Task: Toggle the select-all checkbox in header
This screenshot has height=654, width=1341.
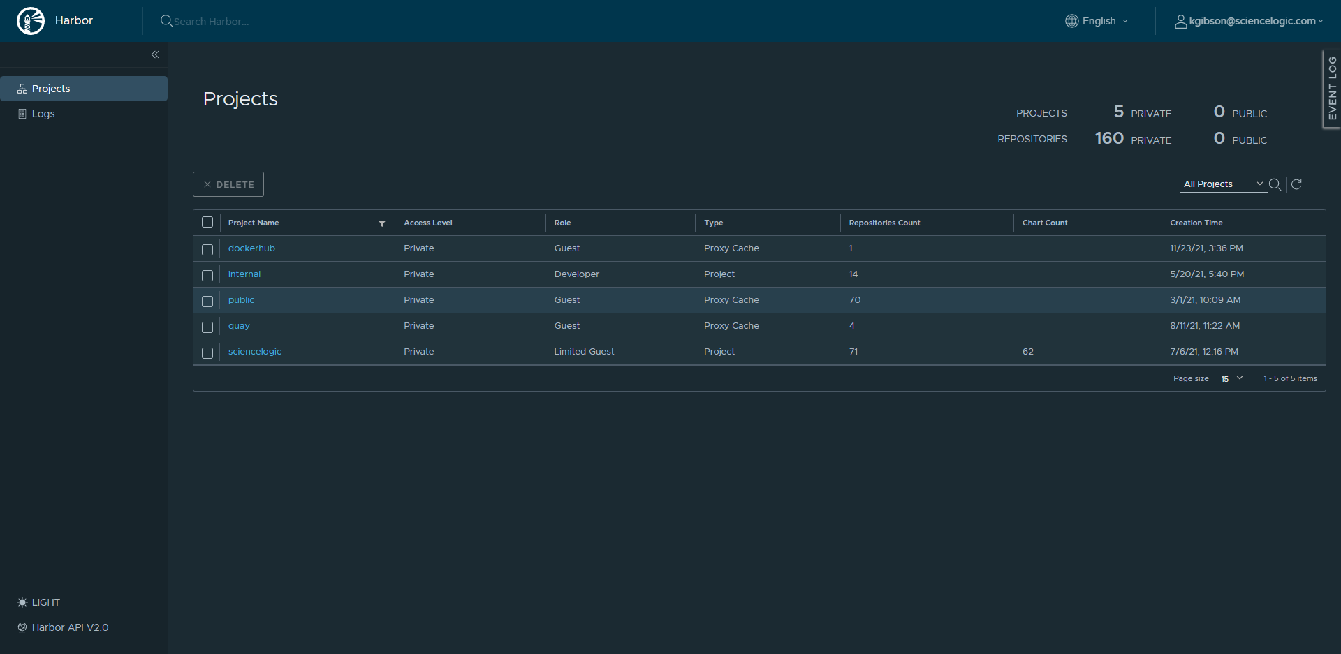Action: click(x=207, y=223)
